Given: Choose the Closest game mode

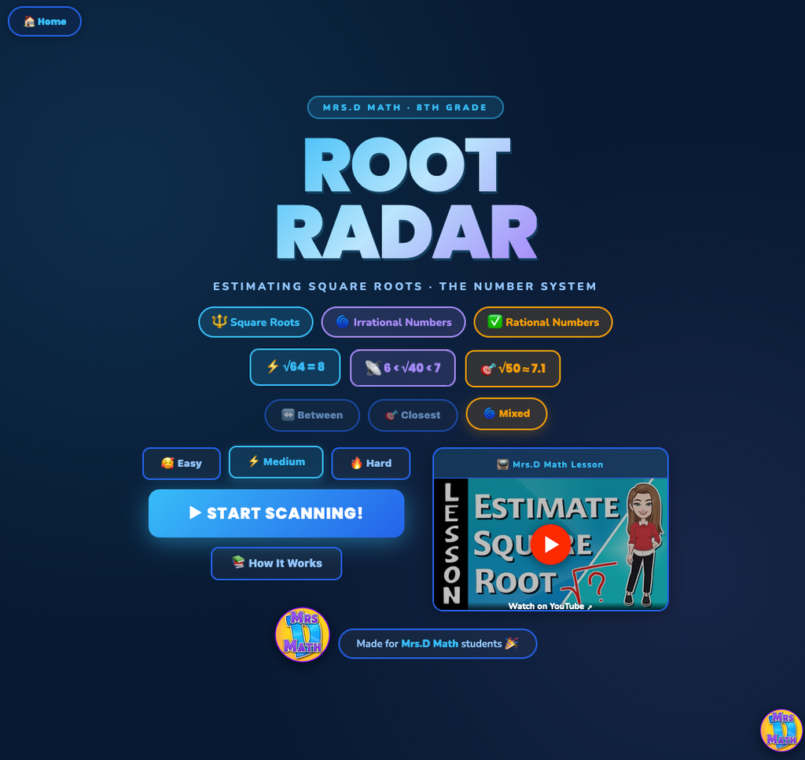Looking at the screenshot, I should click(413, 415).
